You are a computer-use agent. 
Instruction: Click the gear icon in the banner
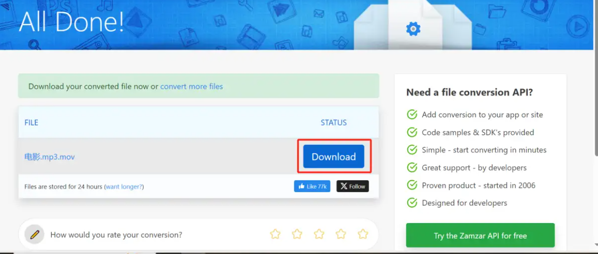coord(413,28)
